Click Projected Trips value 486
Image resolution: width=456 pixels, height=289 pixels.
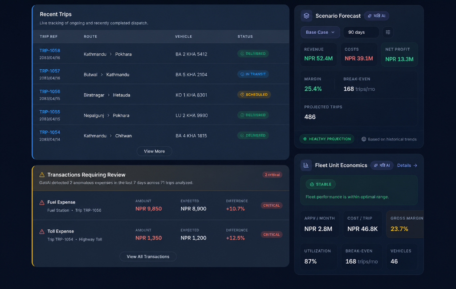click(310, 117)
